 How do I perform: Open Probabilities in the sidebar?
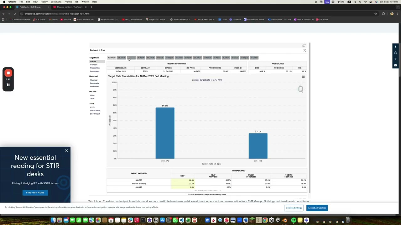[x=95, y=68]
